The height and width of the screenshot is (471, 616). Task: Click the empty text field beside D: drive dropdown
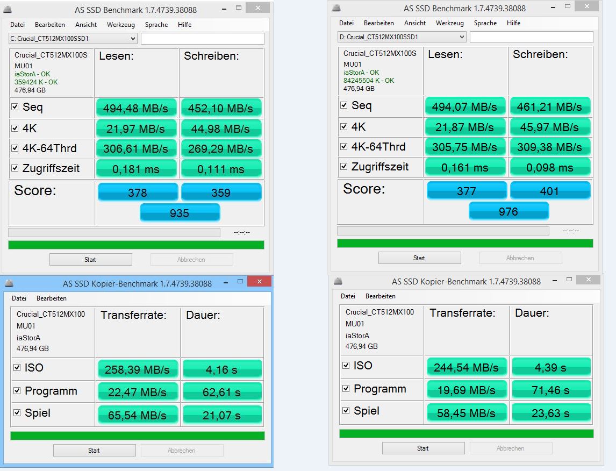531,37
